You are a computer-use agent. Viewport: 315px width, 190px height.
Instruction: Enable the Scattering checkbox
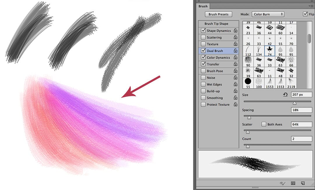203,38
